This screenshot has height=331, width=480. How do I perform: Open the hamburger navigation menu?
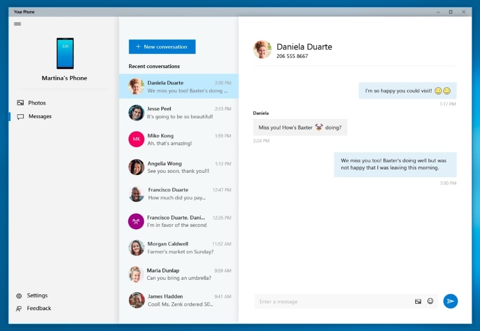tap(17, 24)
